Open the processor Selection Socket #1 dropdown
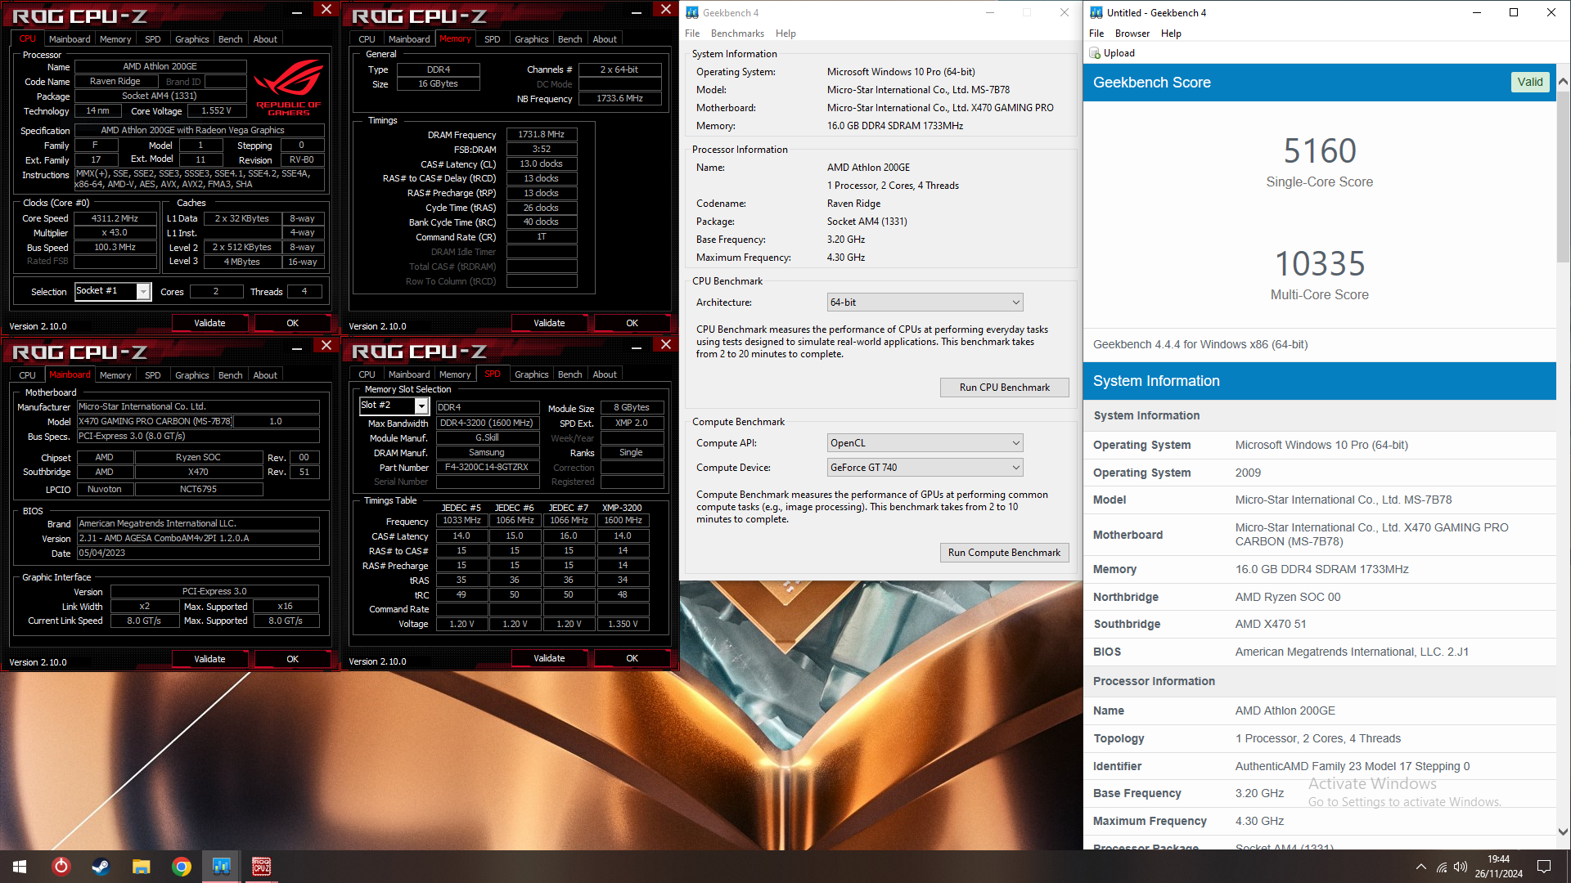 pyautogui.click(x=144, y=292)
